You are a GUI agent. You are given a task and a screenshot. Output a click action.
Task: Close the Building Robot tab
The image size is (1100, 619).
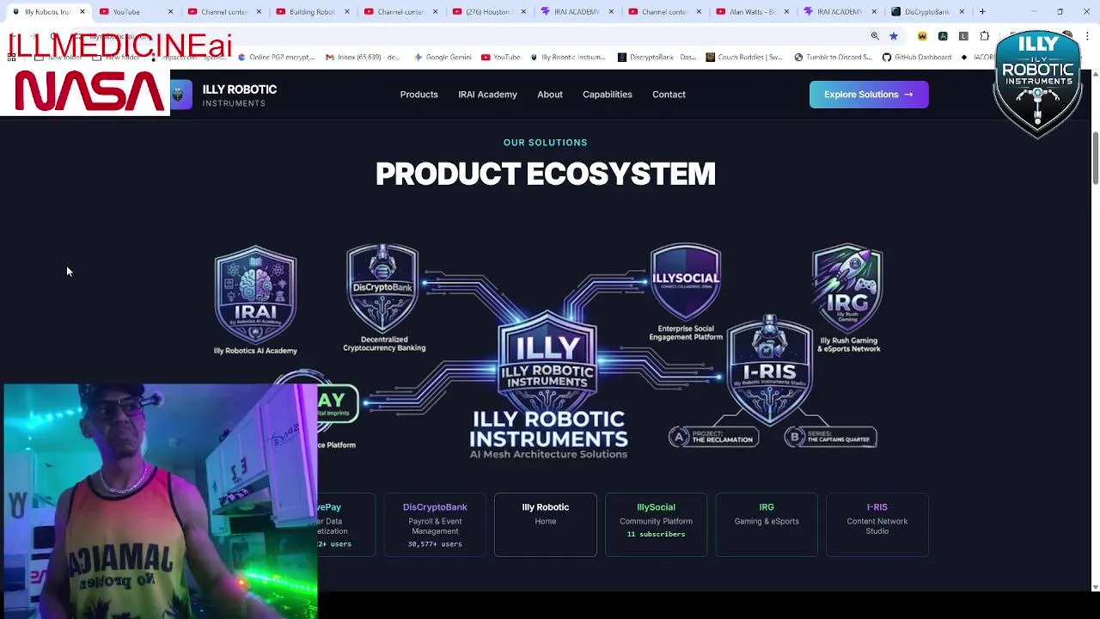tap(346, 12)
